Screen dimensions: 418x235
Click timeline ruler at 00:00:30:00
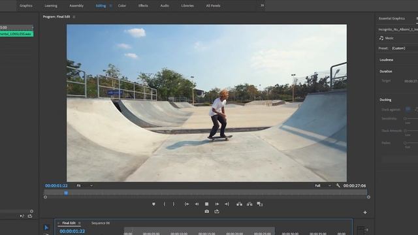pos(290,234)
